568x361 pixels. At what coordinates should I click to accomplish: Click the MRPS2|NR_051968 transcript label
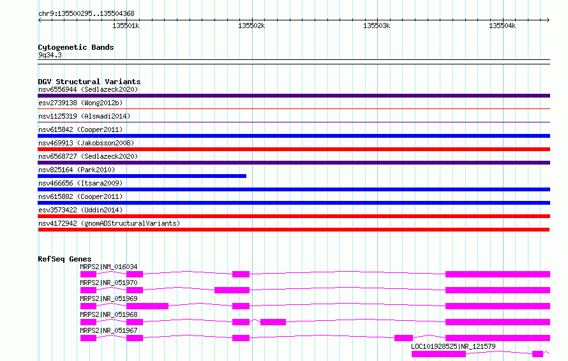[108, 314]
